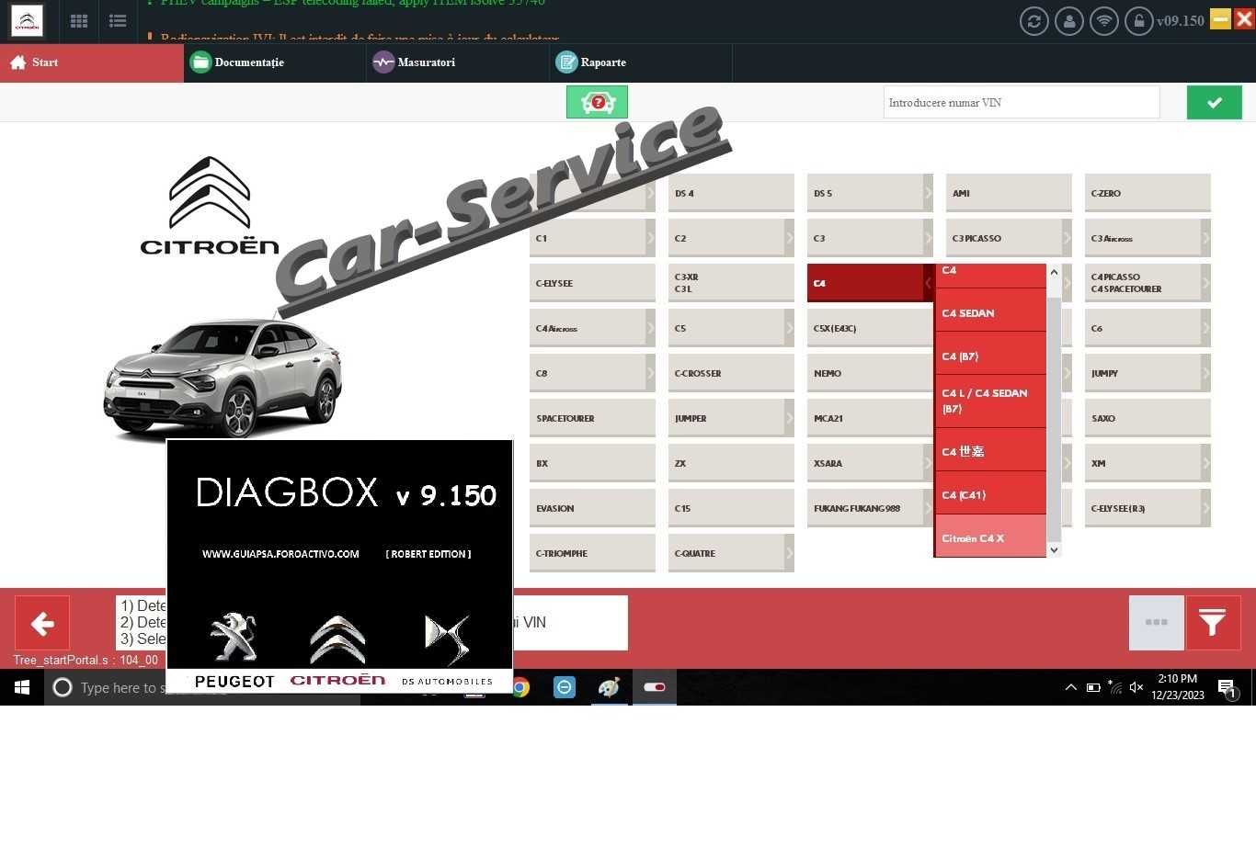Expand the C2 tile chevron
Screen dimensions: 1256x859
click(x=789, y=238)
